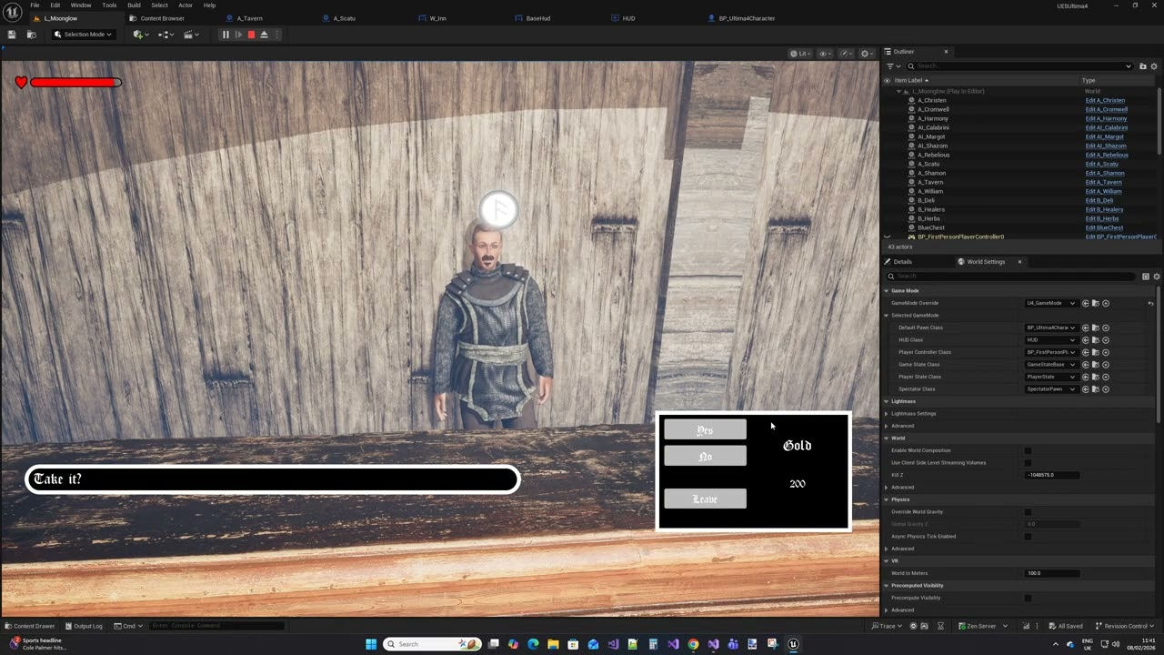Click the World to Meters value field
The image size is (1164, 655).
pos(1052,573)
